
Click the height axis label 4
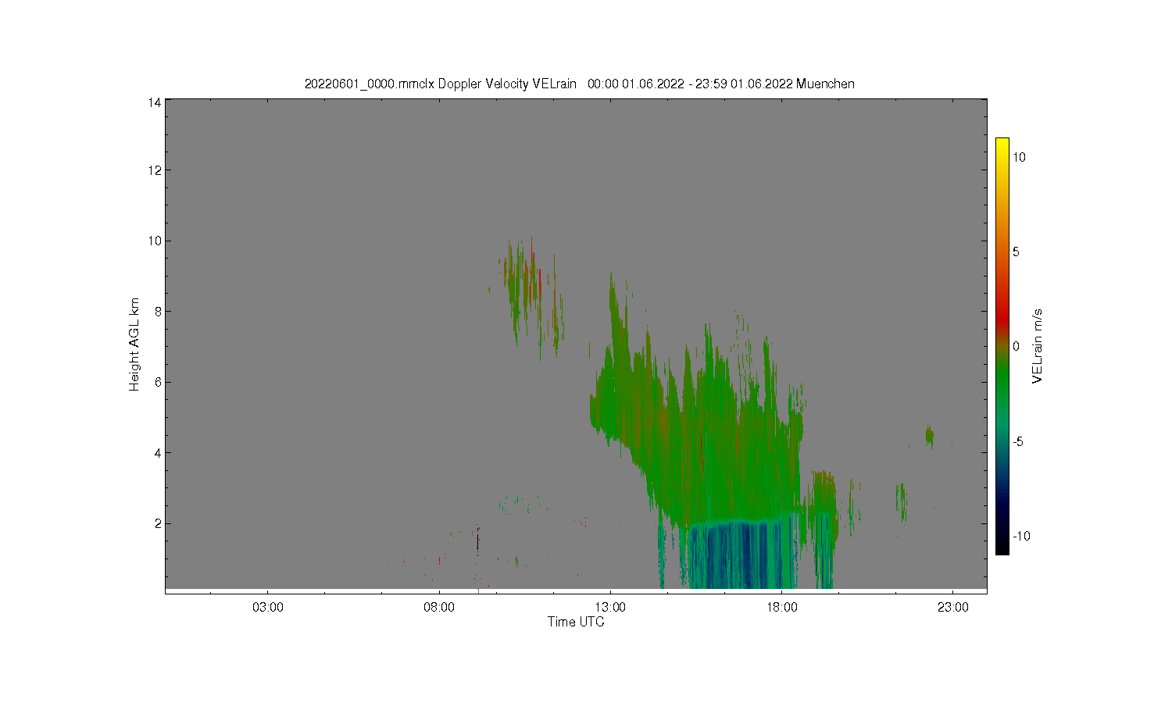point(158,452)
